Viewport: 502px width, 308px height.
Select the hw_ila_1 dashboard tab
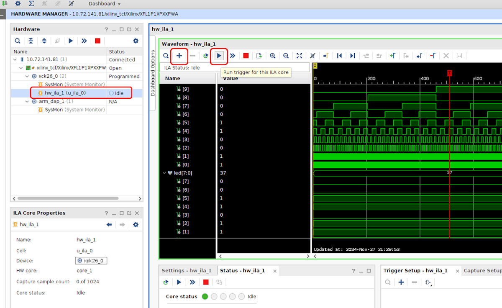pos(163,29)
